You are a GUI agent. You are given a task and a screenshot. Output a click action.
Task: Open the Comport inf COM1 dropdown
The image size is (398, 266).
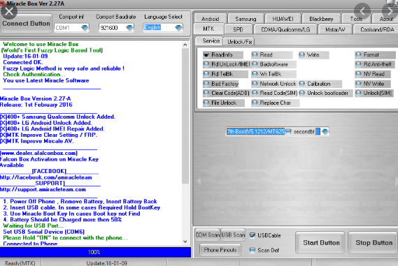click(85, 28)
